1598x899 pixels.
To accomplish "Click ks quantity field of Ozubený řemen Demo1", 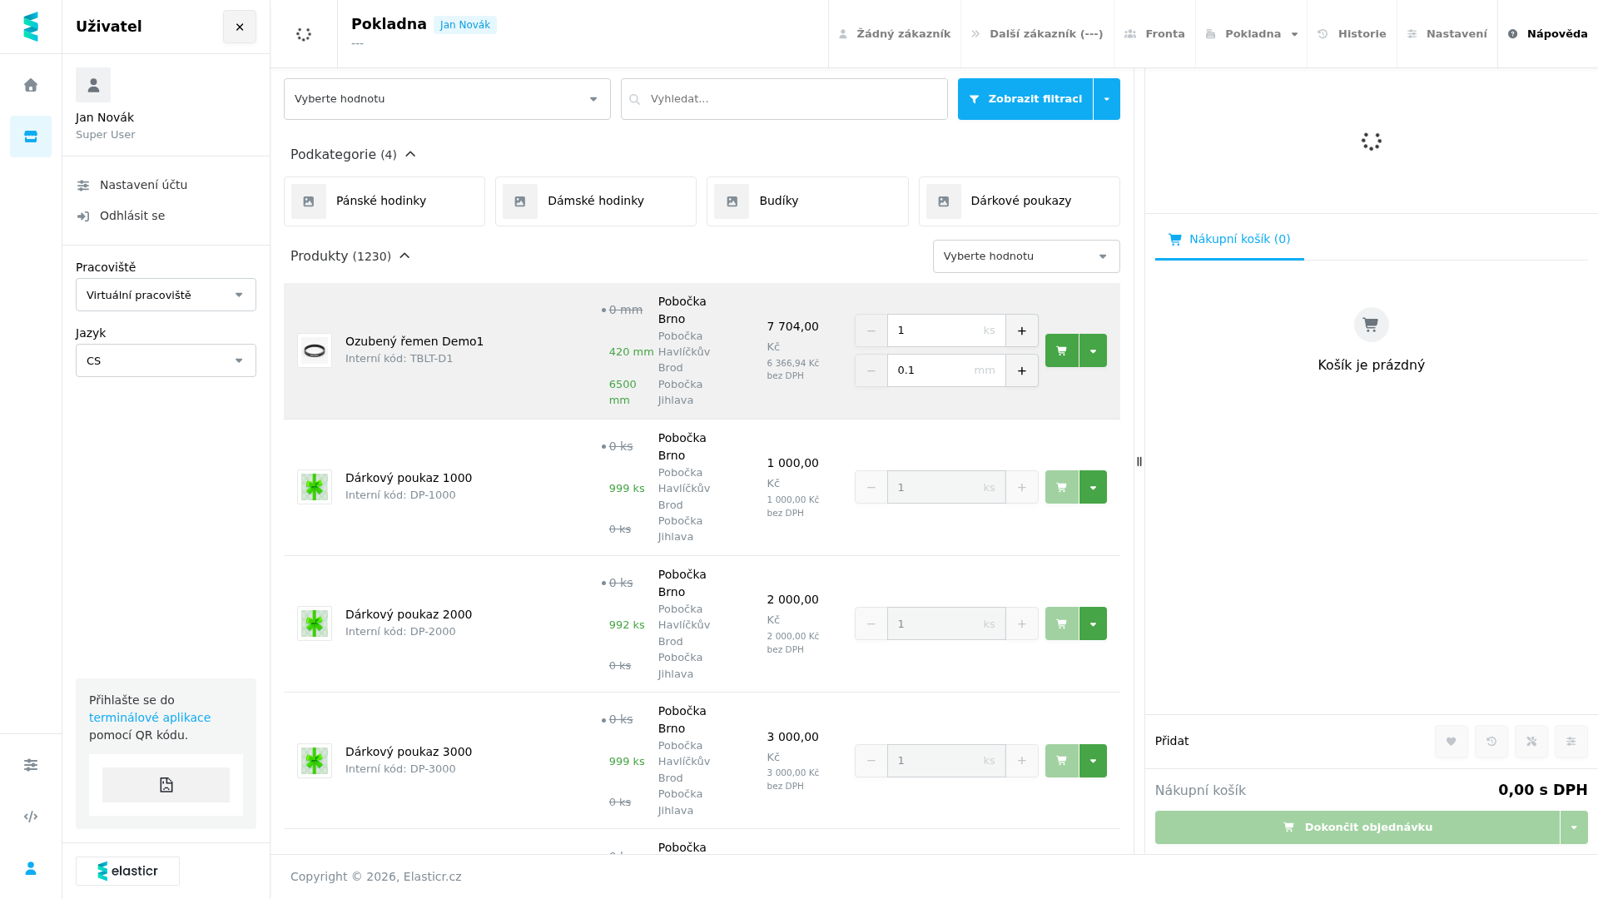I will [946, 330].
